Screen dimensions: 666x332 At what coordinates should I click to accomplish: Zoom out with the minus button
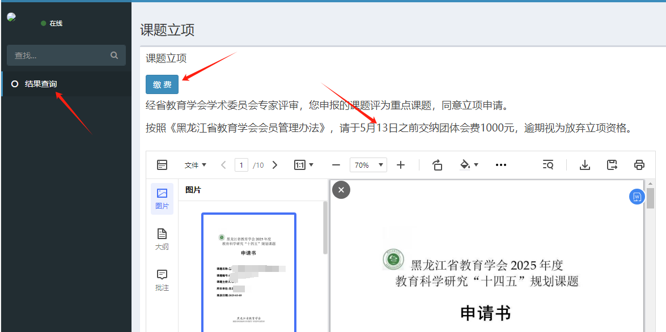tap(336, 165)
